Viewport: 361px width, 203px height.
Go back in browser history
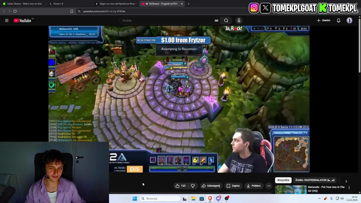[4, 11]
